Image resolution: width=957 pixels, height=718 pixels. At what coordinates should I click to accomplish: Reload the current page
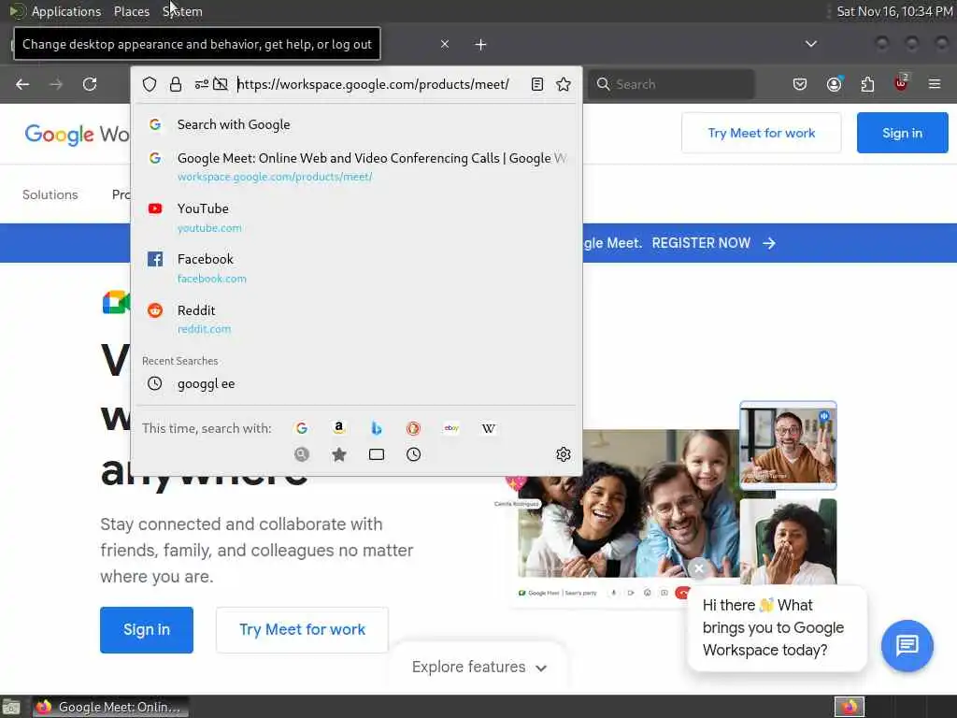90,84
